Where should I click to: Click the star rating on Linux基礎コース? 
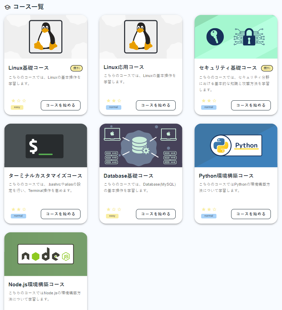pos(19,101)
